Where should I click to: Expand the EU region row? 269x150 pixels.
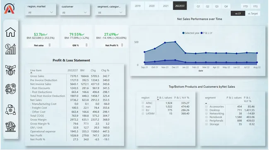(x=143, y=110)
